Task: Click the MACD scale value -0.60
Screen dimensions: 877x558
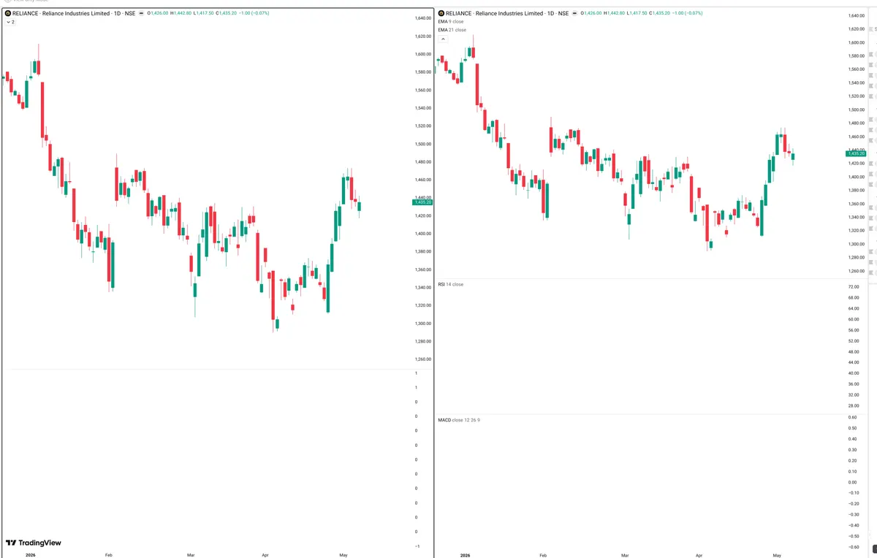Action: [852, 546]
